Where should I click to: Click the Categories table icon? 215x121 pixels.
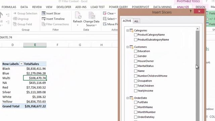(x=131, y=30)
